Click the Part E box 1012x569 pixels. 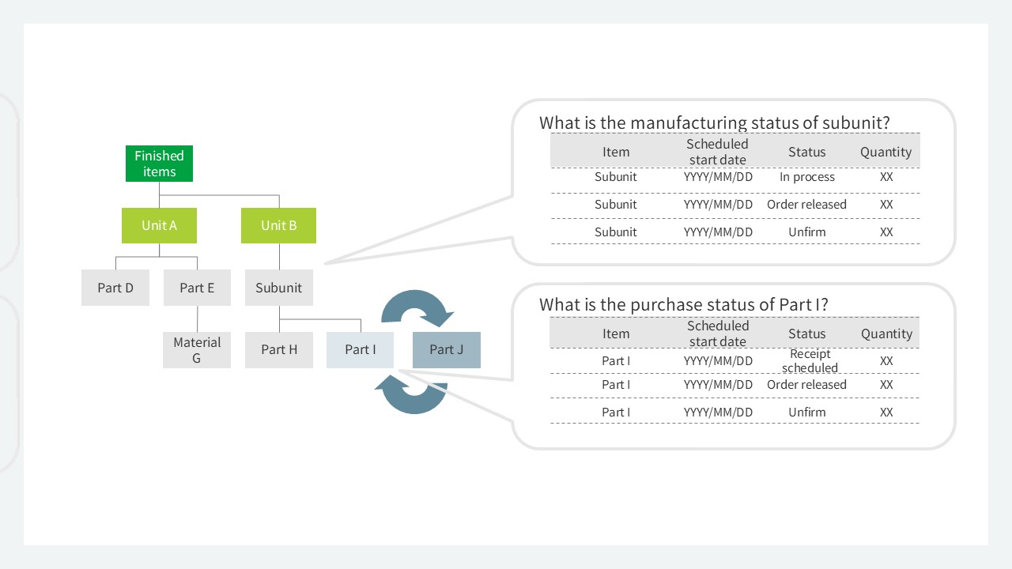tap(197, 288)
